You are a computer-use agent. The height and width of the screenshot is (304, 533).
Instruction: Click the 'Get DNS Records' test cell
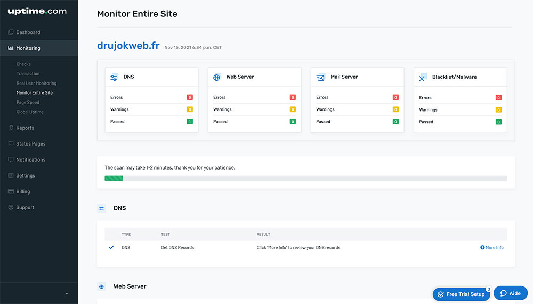[x=177, y=248]
